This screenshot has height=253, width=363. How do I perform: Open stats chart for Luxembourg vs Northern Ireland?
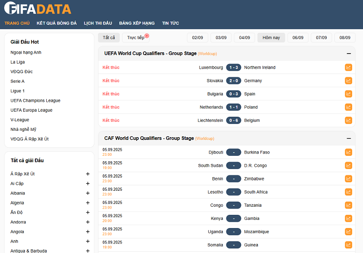click(x=348, y=67)
